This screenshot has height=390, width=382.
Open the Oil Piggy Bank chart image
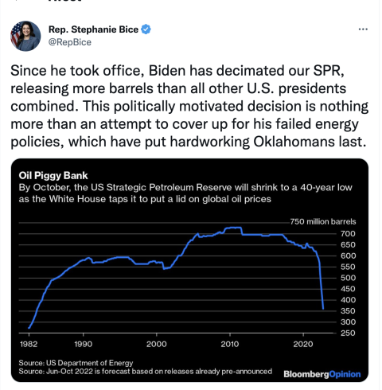(189, 270)
